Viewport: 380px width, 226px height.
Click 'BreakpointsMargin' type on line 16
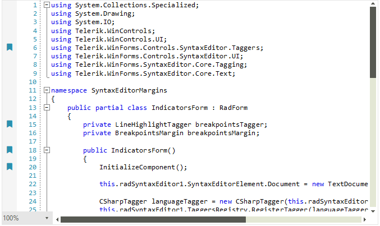pos(149,133)
